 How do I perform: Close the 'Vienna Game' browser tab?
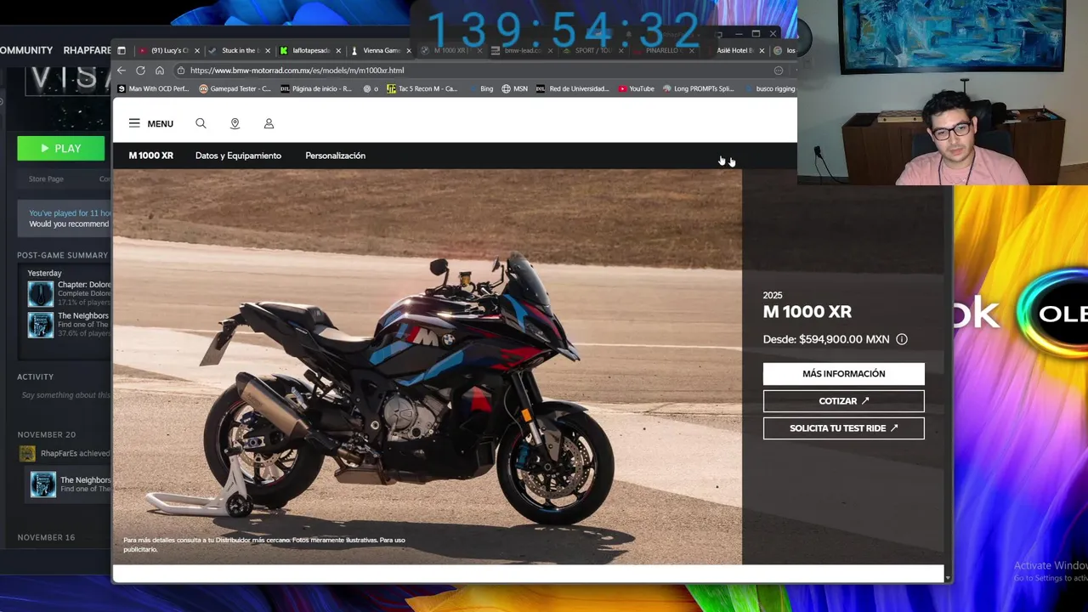[x=409, y=51]
